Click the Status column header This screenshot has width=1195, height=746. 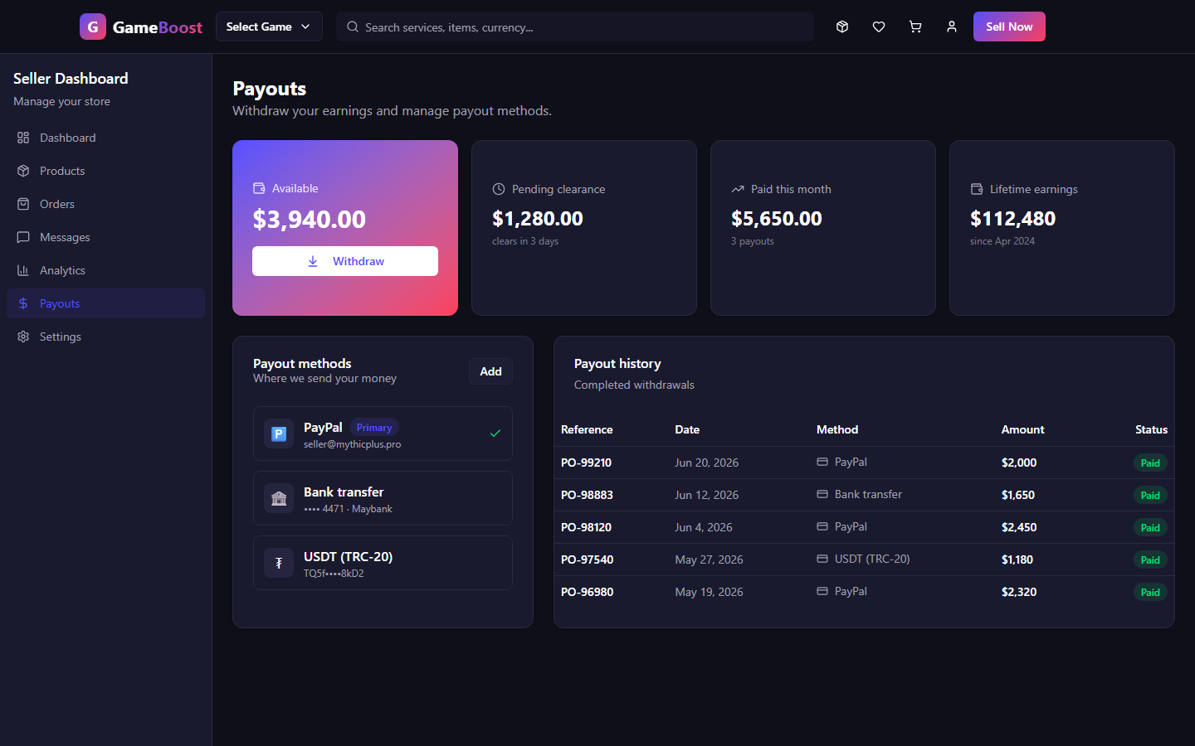(1151, 429)
